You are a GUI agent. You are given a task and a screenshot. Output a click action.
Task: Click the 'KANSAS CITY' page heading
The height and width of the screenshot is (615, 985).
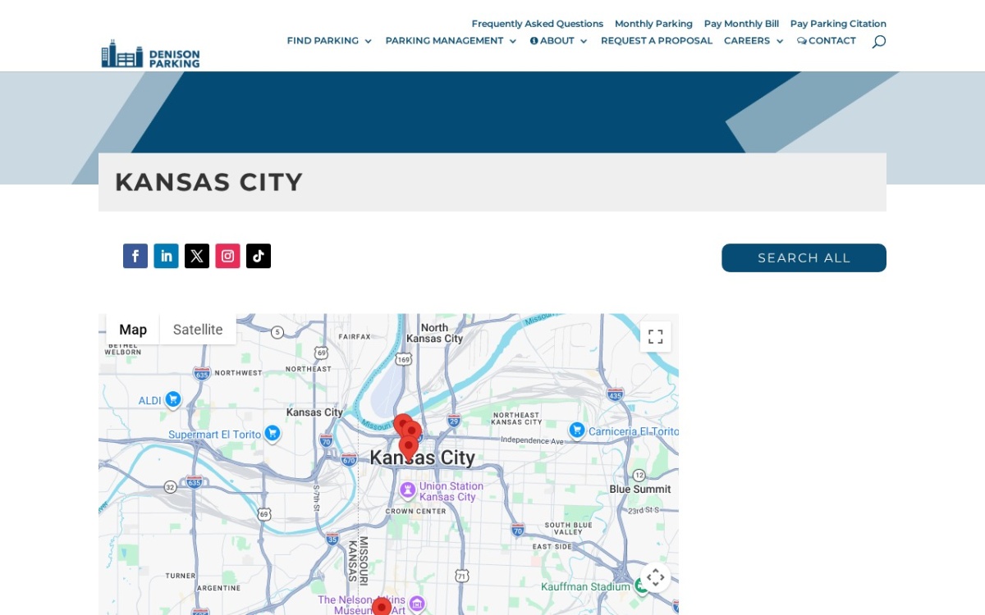[x=209, y=182]
